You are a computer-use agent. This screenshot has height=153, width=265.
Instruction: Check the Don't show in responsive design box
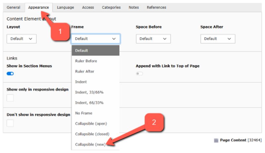[10, 123]
